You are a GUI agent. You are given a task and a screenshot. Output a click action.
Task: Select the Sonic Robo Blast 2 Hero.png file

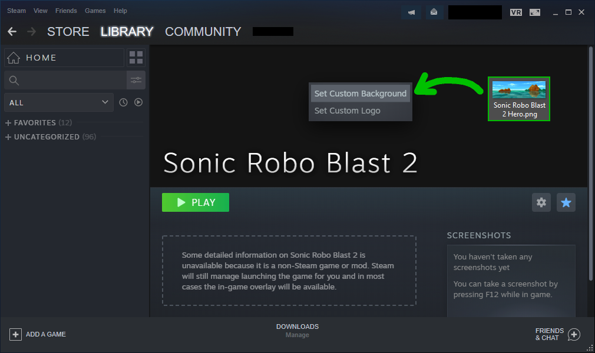click(x=519, y=99)
